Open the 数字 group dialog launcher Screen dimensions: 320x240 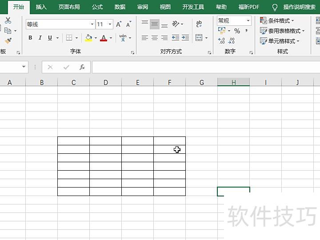tap(251, 52)
